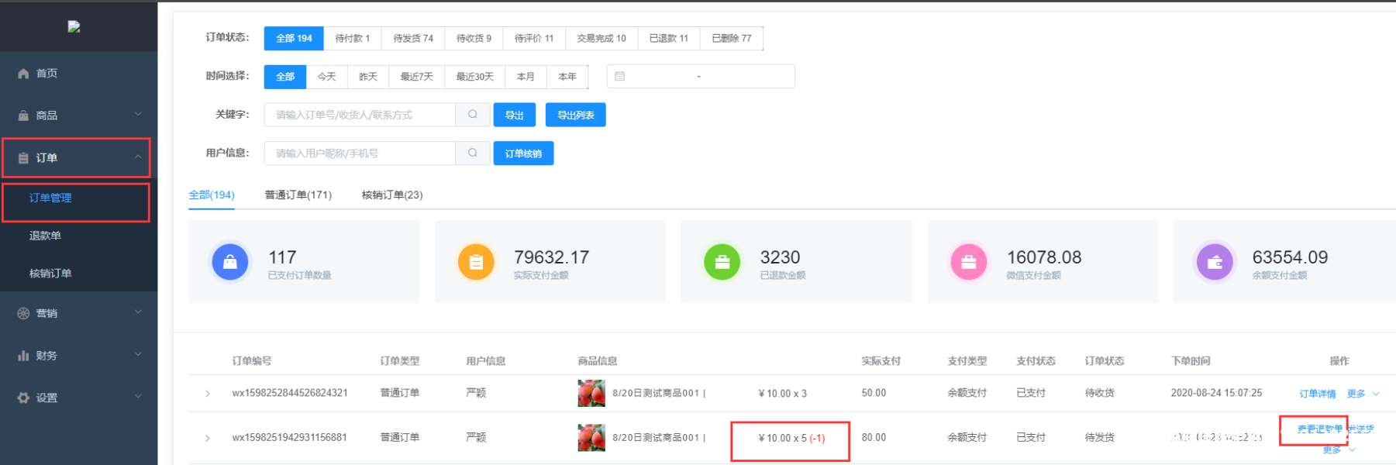Click the search icon in the 关键字 field
Viewport: 1396px width, 465px height.
point(473,115)
